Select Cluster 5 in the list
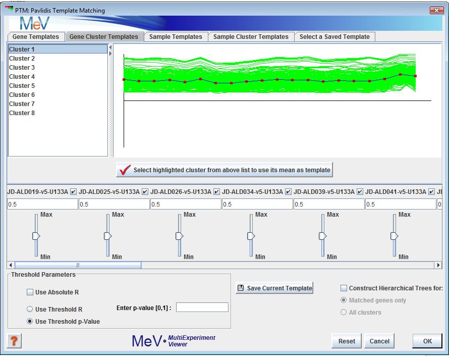 click(22, 86)
